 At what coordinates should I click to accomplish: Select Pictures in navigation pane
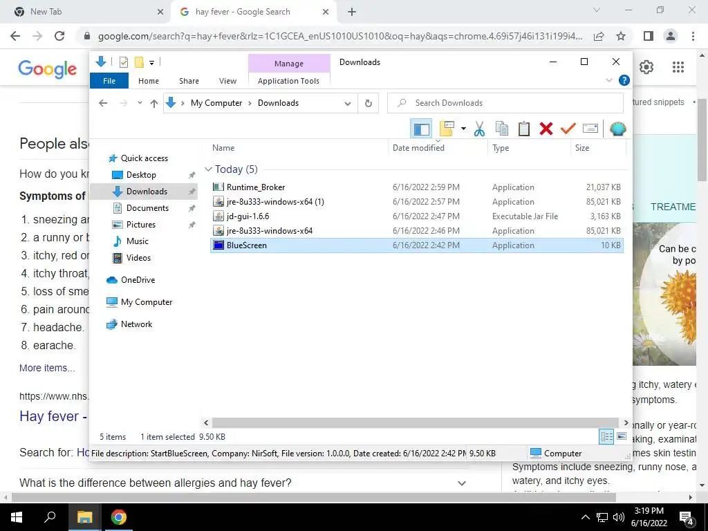tap(140, 225)
